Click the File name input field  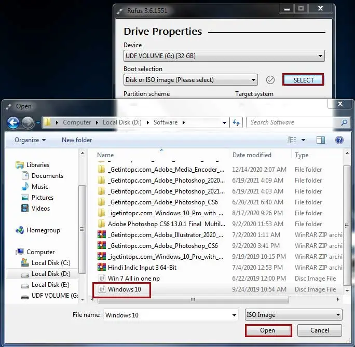click(167, 315)
